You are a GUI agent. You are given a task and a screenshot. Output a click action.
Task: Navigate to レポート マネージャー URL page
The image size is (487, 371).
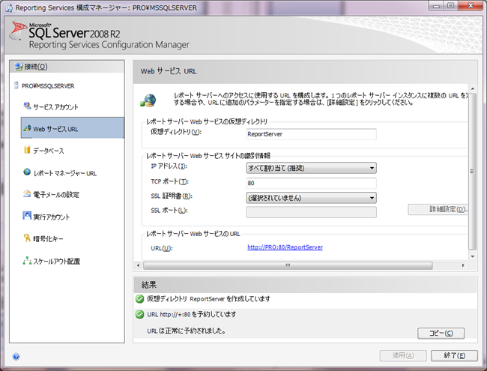65,173
